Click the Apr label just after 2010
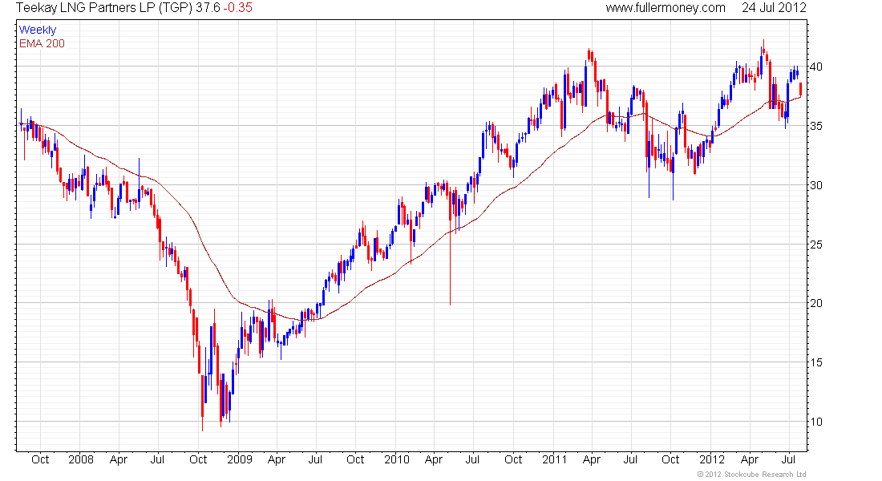The height and width of the screenshot is (481, 882). click(x=434, y=459)
